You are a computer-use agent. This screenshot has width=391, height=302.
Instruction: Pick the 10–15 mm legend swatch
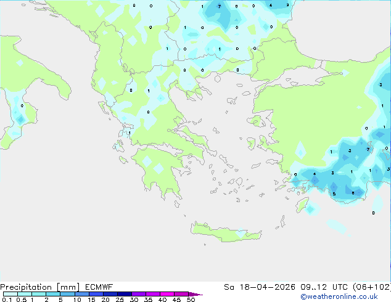pyautogui.click(x=82, y=294)
